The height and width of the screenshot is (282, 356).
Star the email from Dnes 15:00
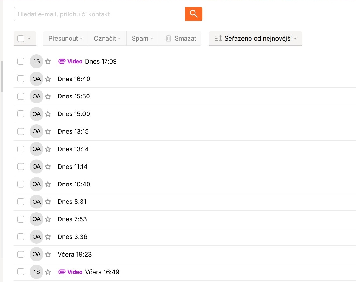click(x=48, y=114)
